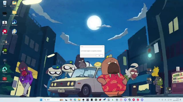The width and height of the screenshot is (183, 102).
Task: Open Steam from the taskbar
Action: (130, 100)
